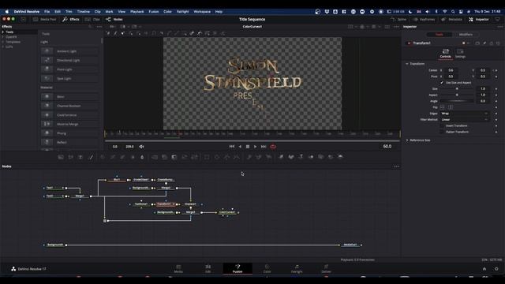Click search icon in Effects panel header
505x284 pixels.
(90, 27)
